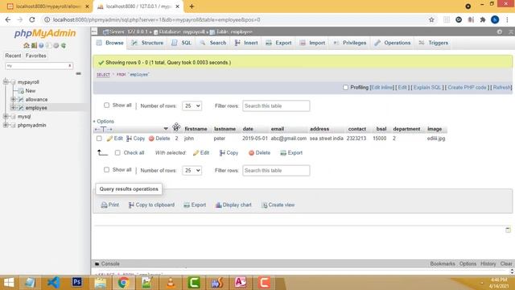The image size is (515, 290).
Task: Open Chrome extensions puzzle icon
Action: pyautogui.click(x=483, y=19)
